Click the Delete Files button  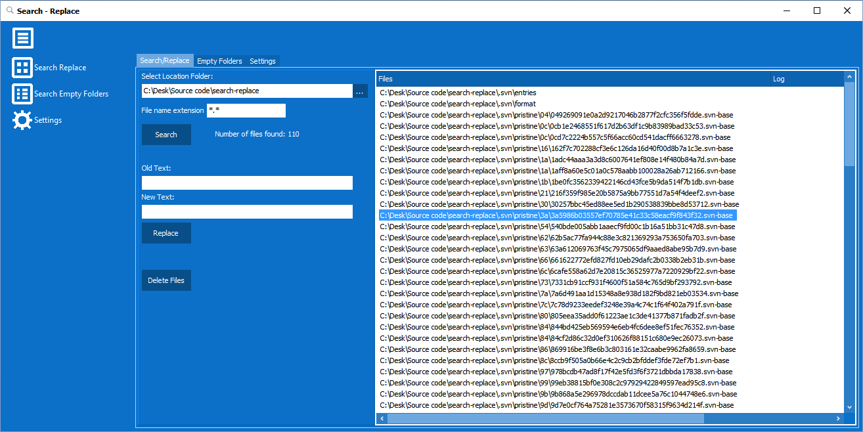pos(166,280)
